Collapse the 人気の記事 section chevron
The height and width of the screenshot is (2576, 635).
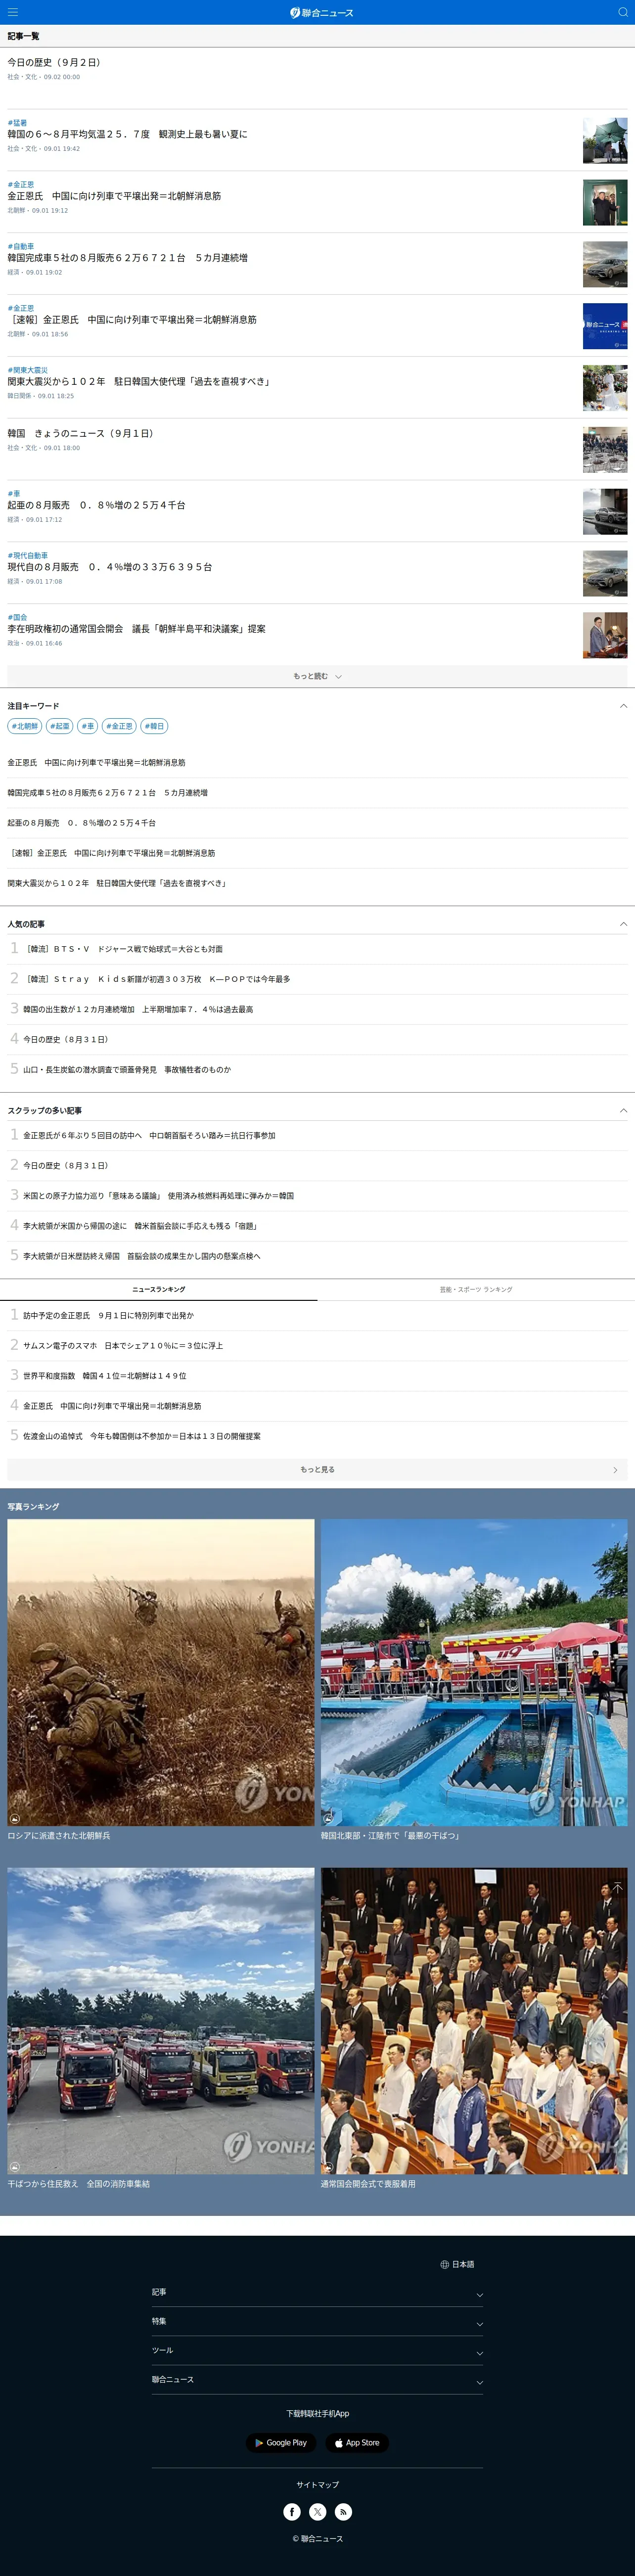623,924
